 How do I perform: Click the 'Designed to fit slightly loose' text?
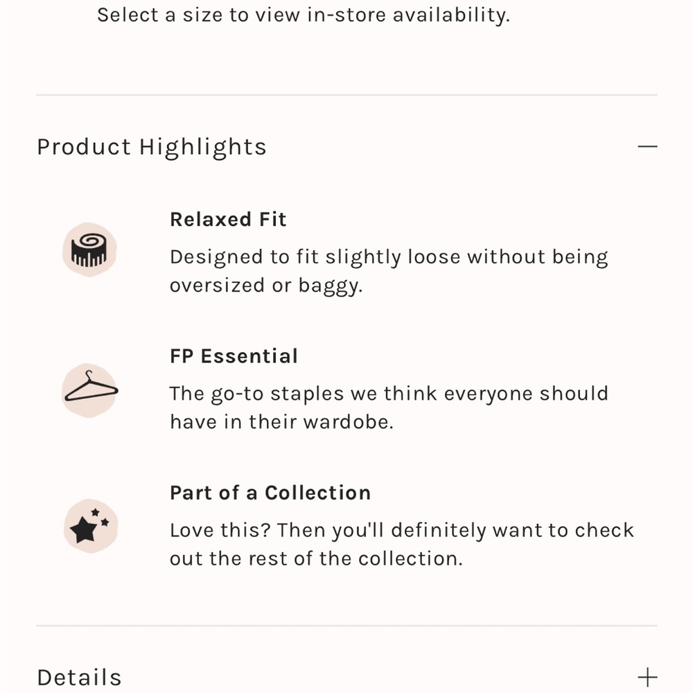(389, 257)
